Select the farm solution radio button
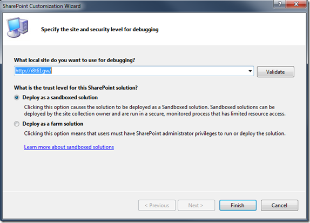310x223 pixels. 17,124
